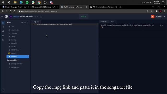167x94 pixels.
Task: Switch to GitHub discord-24x7 tab
Action: click(x=45, y=7)
